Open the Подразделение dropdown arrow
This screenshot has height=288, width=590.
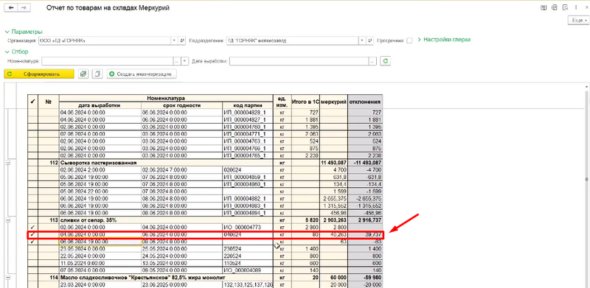click(361, 41)
